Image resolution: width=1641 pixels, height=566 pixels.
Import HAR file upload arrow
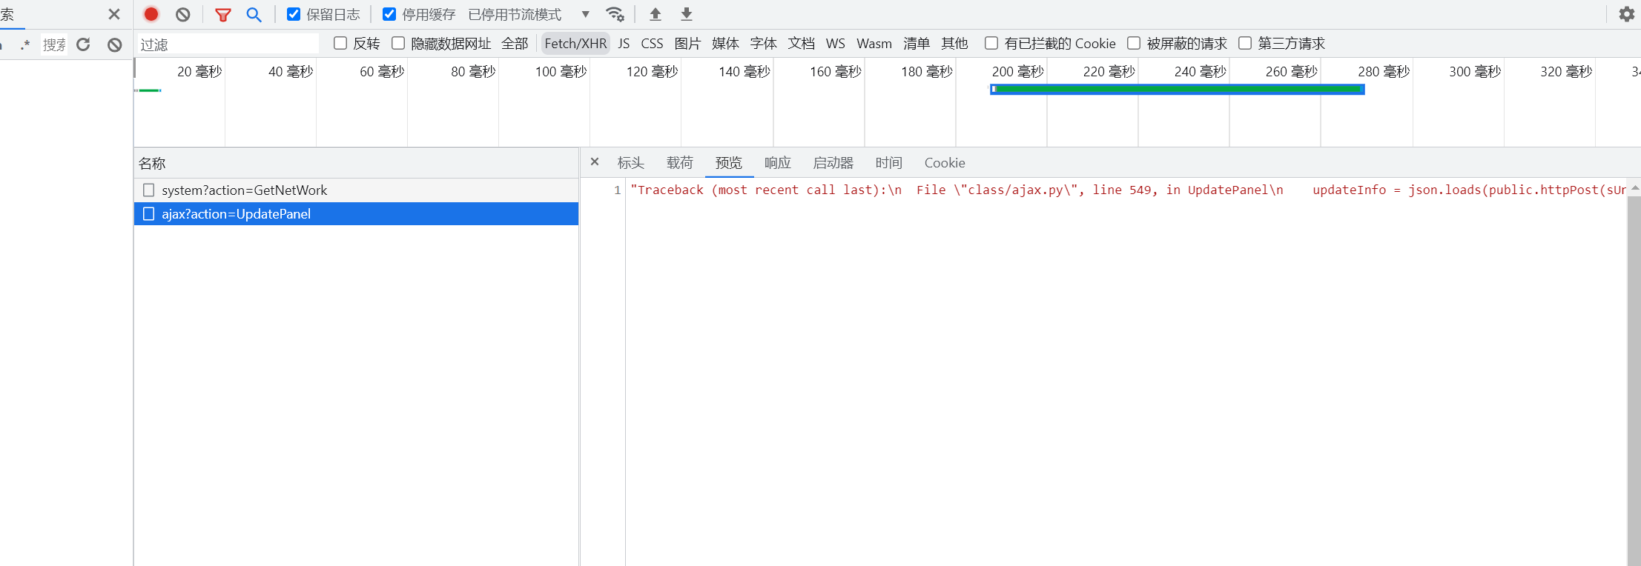click(656, 14)
